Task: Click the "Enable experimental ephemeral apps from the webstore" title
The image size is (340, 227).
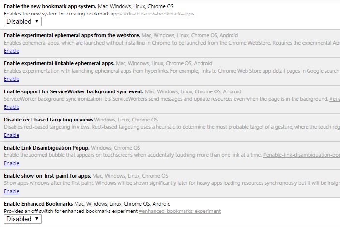Action: (x=72, y=35)
